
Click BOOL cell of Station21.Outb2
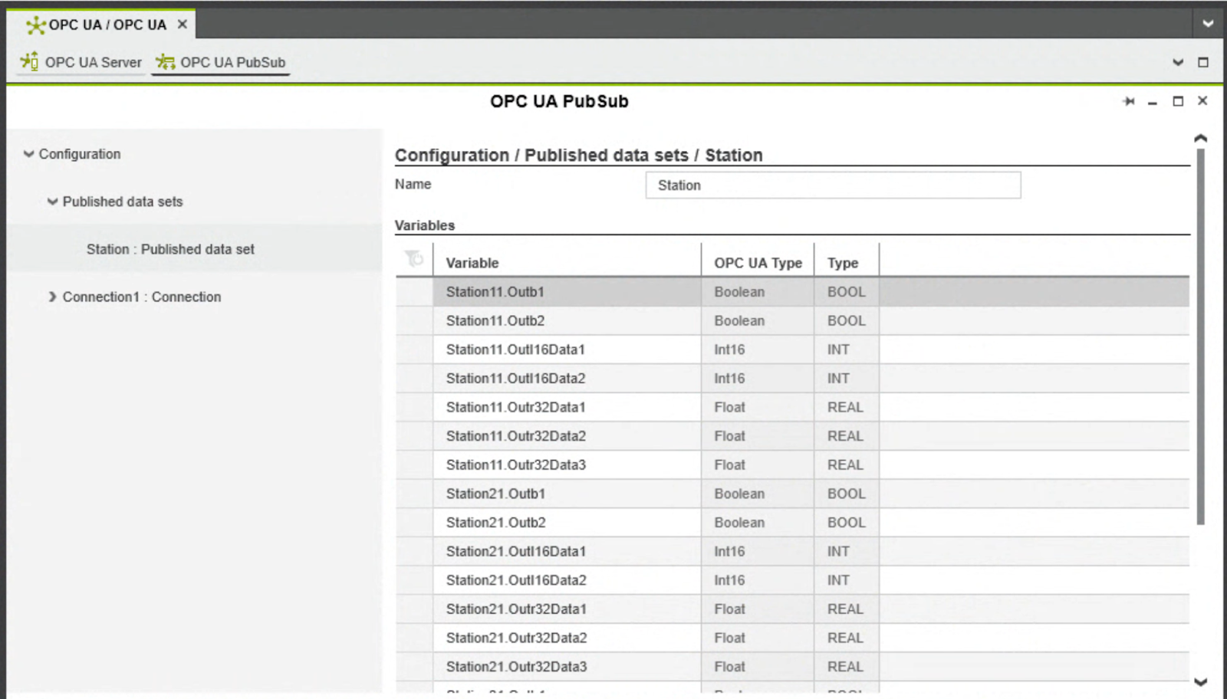click(x=847, y=523)
